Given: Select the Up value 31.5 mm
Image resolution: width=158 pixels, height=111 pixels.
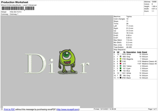Looking at the screenshot, I should point(130,31).
